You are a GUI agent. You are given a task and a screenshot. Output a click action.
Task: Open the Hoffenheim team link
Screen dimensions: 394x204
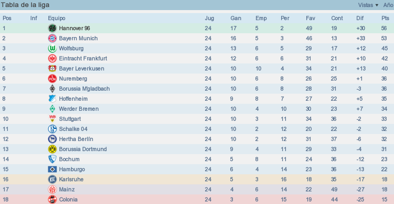point(73,99)
